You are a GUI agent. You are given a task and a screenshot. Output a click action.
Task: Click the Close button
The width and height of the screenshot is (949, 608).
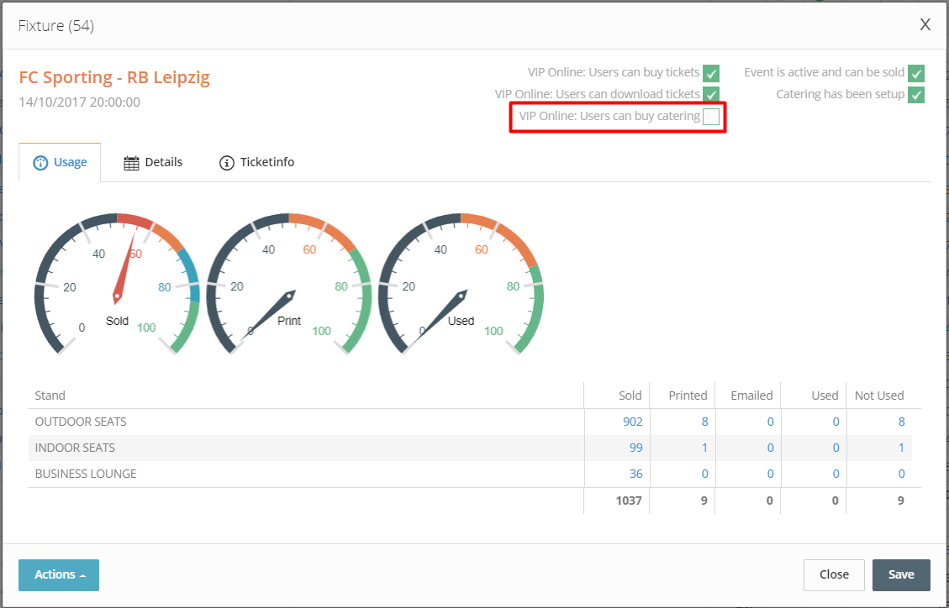coord(834,574)
